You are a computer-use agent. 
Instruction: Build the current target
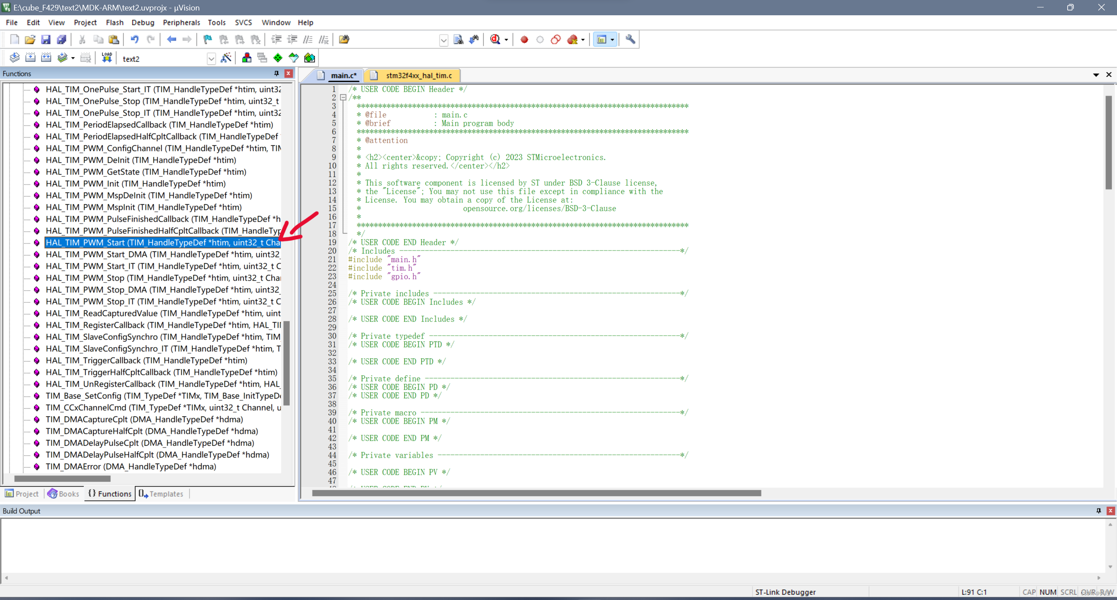click(x=31, y=57)
